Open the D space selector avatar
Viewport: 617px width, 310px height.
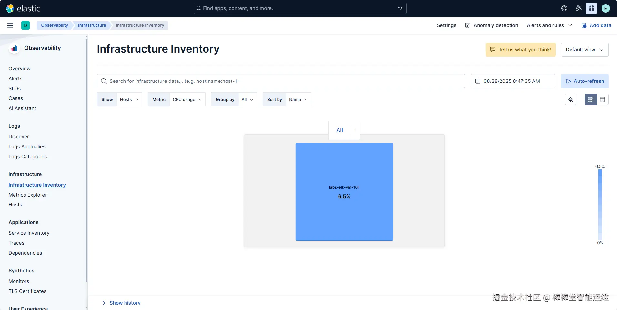(x=25, y=25)
